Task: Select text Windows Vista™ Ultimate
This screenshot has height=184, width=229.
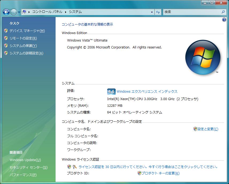Action: tap(87, 40)
